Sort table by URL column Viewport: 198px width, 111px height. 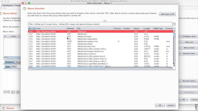(x=95, y=29)
